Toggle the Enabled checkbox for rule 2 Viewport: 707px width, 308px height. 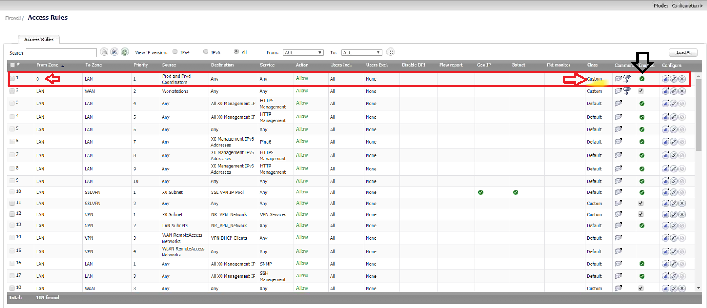point(641,91)
